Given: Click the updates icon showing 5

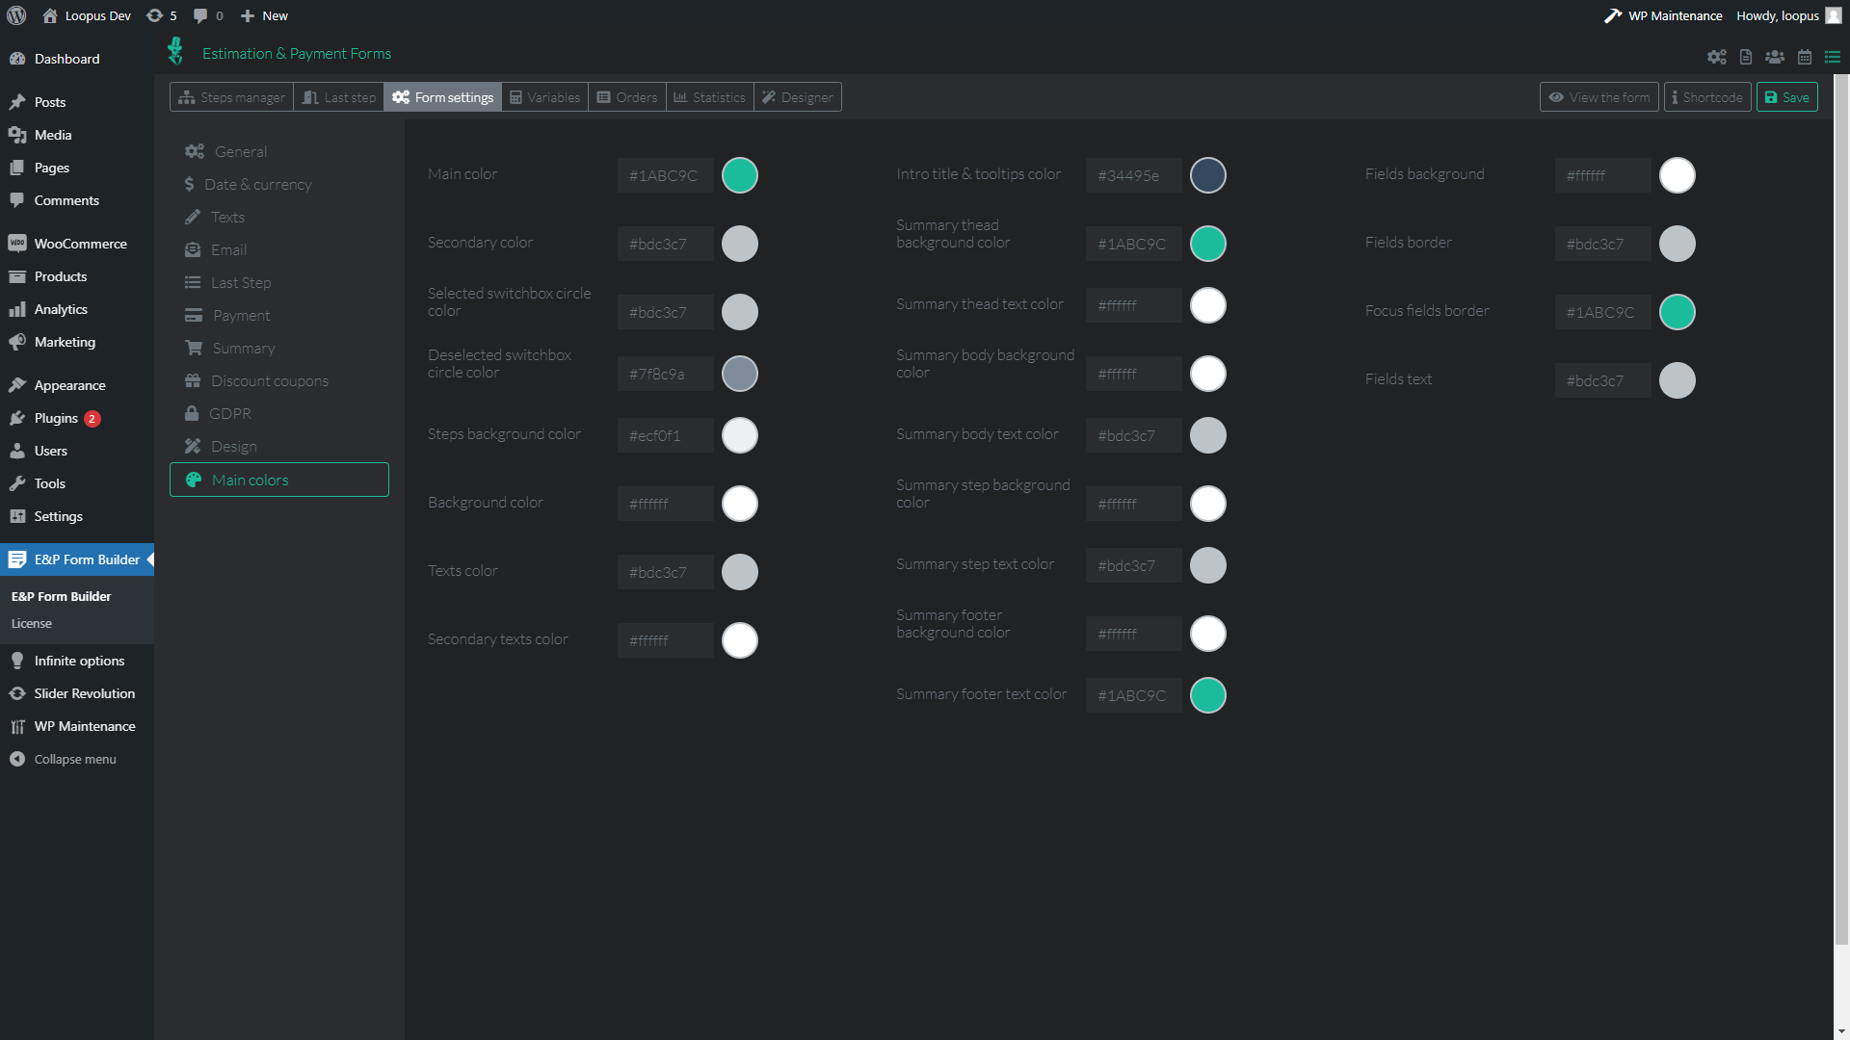Looking at the screenshot, I should [x=161, y=15].
